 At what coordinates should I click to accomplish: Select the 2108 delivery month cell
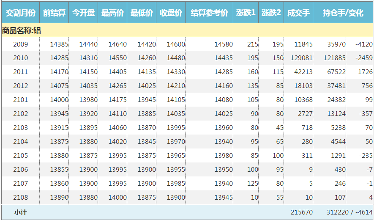(x=20, y=198)
